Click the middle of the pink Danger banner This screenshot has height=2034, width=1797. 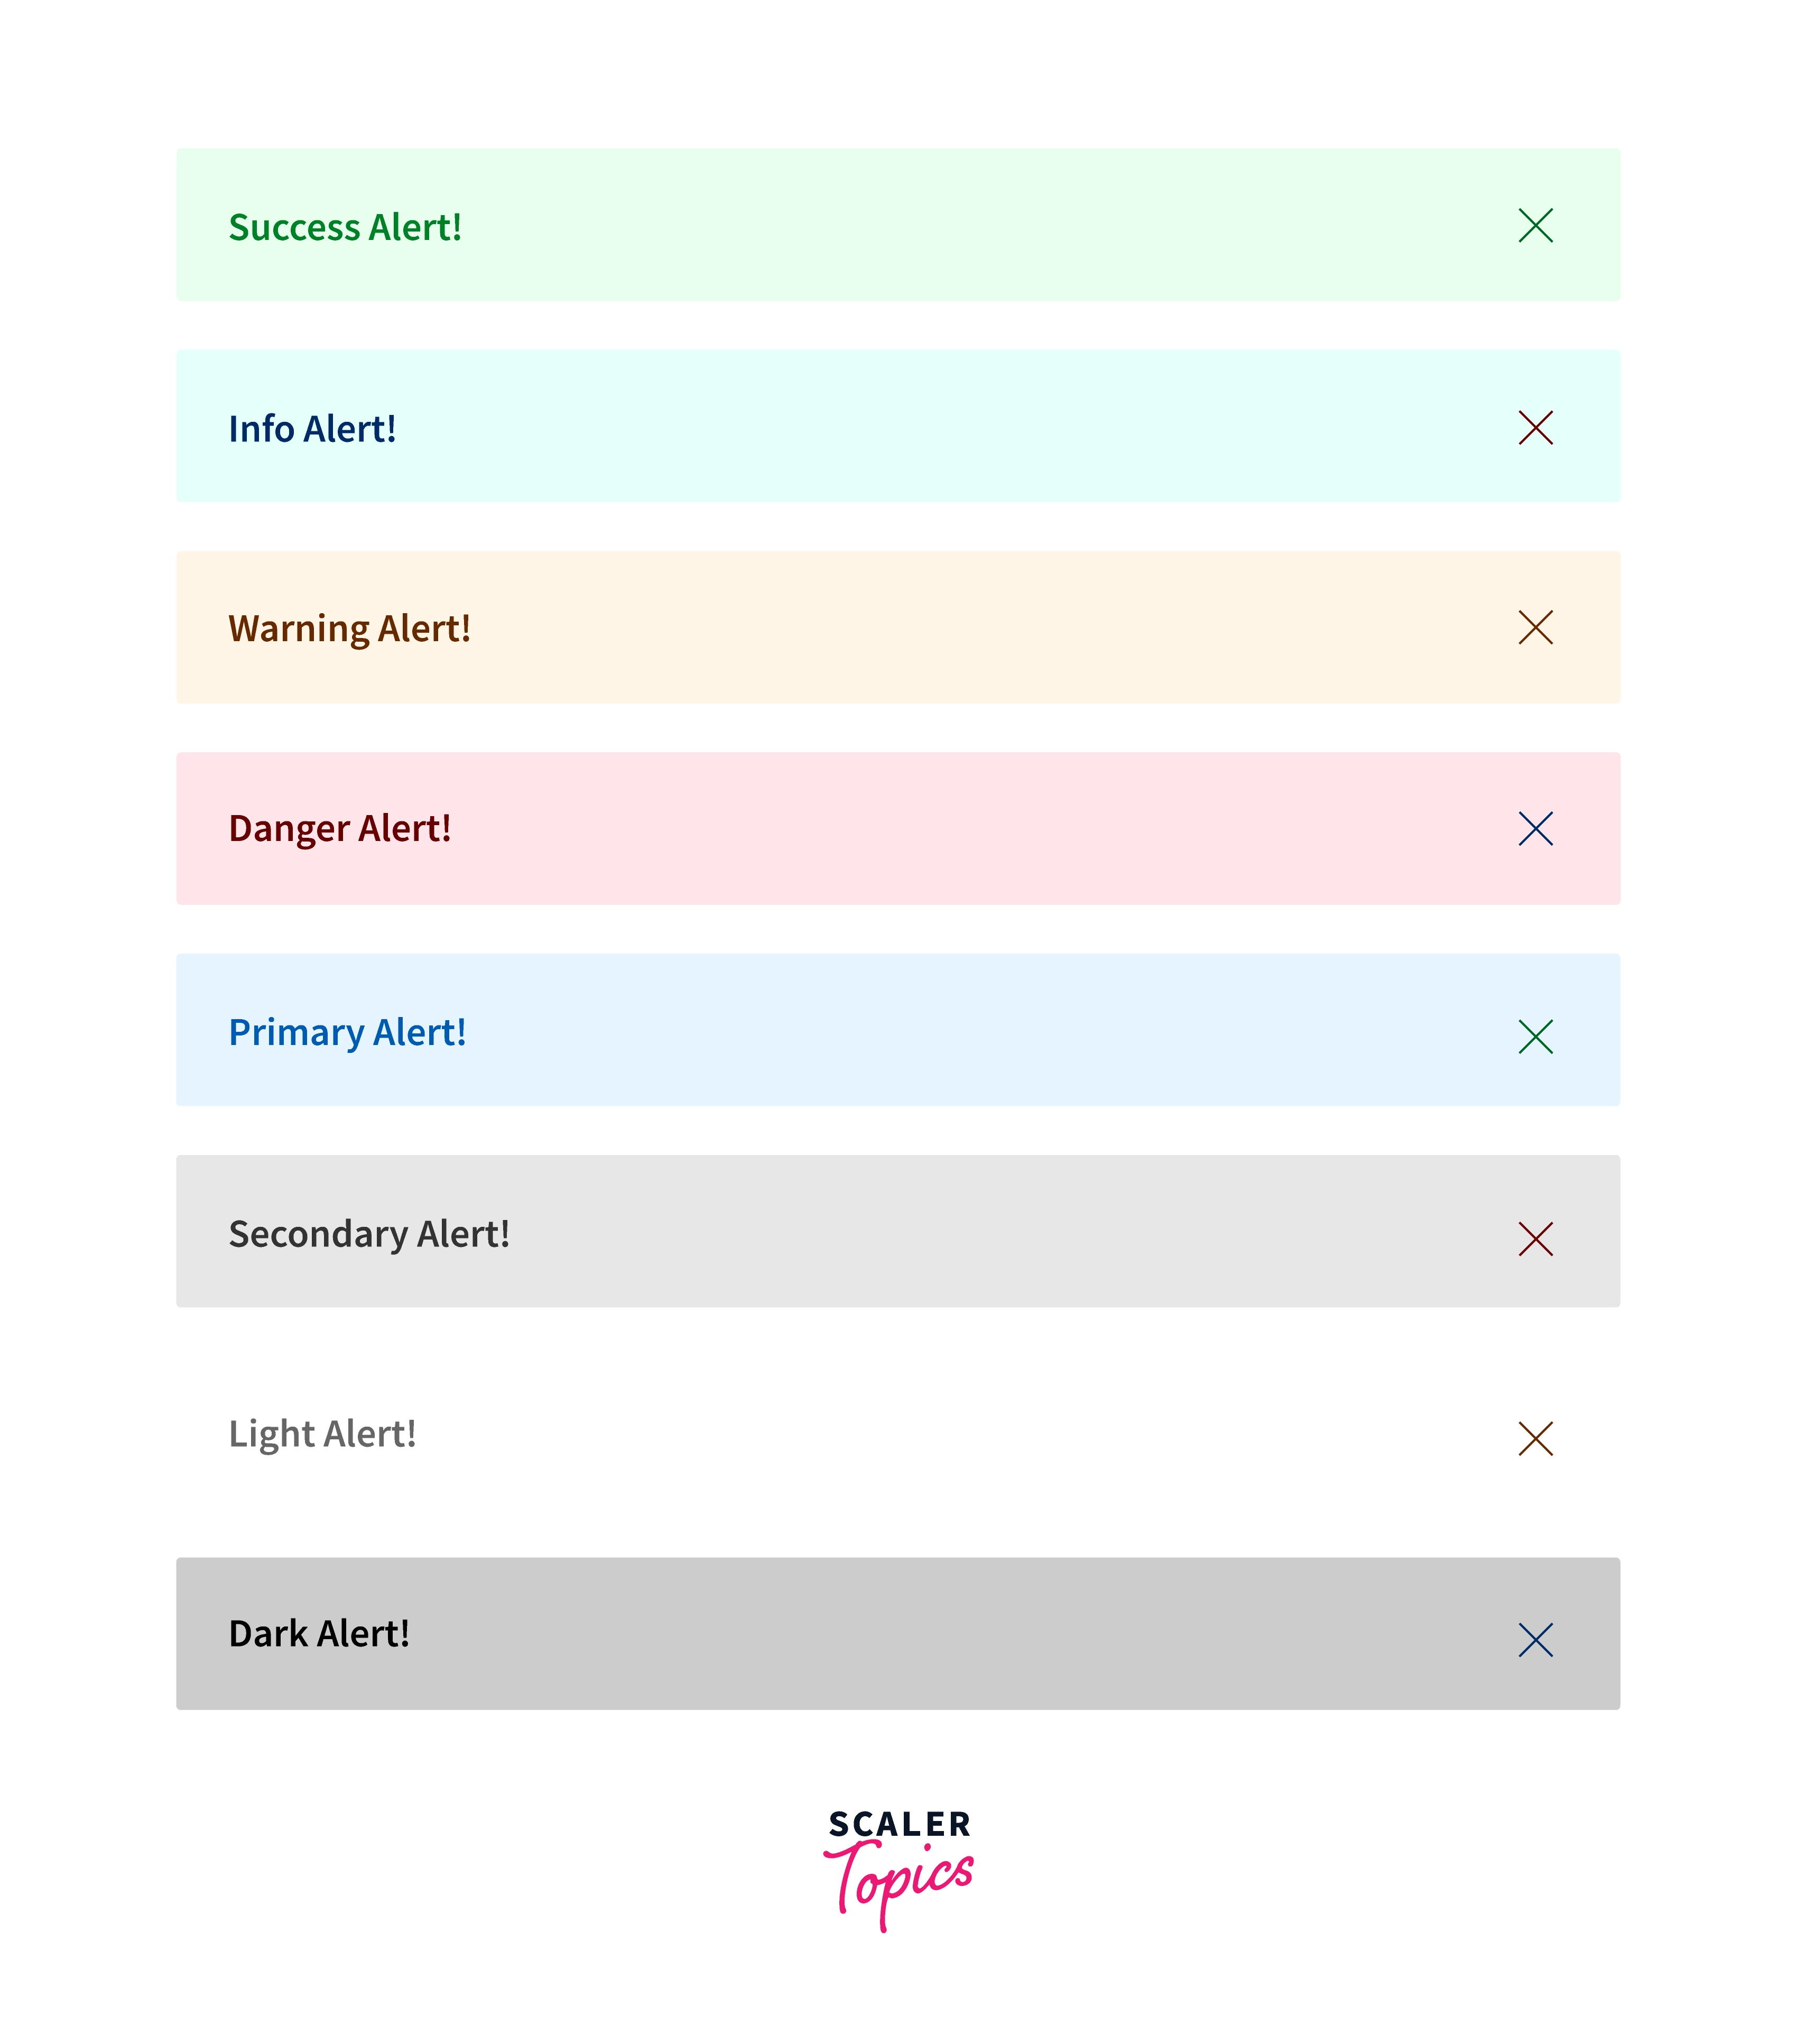(x=897, y=829)
